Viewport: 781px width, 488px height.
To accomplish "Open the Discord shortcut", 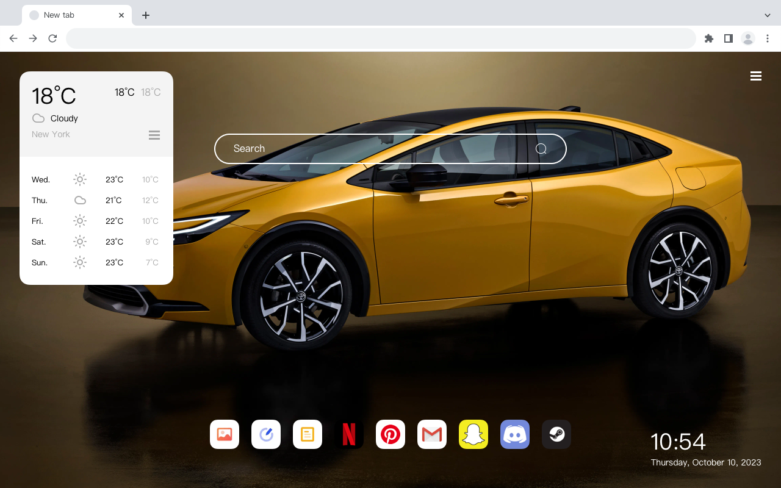I will pos(515,434).
